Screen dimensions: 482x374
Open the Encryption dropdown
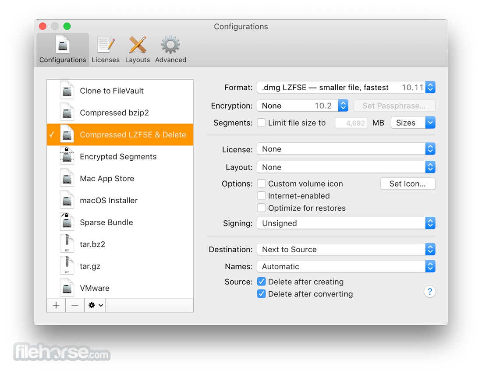302,106
